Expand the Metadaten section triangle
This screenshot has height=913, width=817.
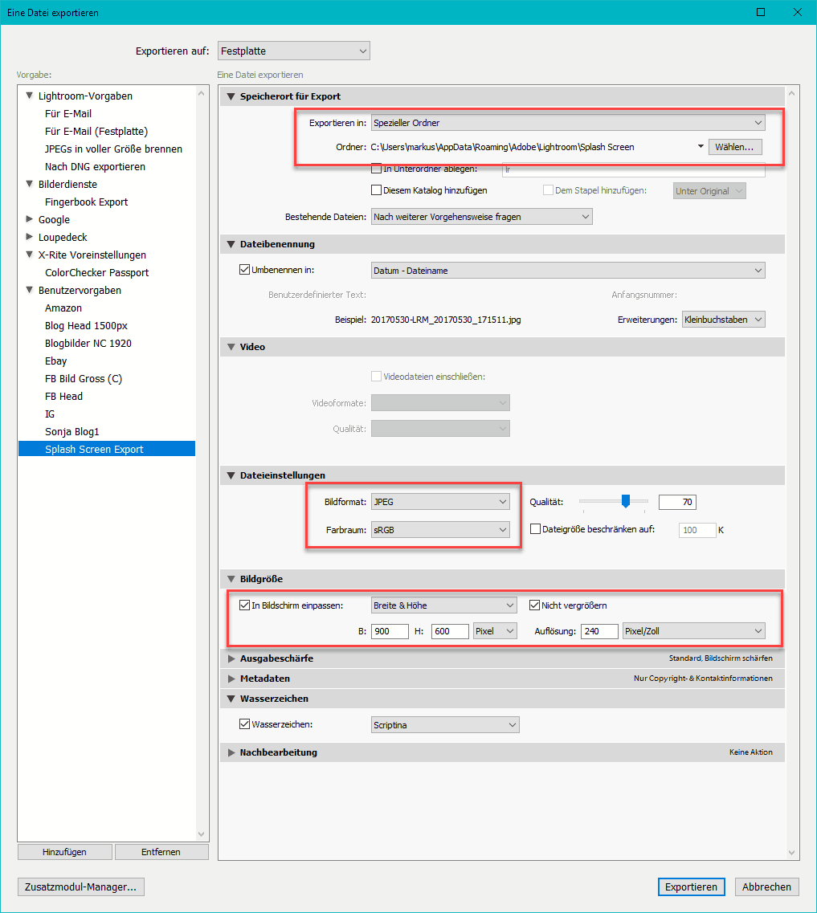click(231, 679)
